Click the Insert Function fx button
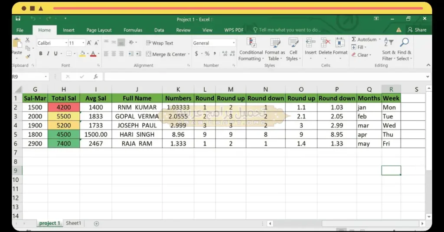This screenshot has height=232, width=444. coord(96,76)
